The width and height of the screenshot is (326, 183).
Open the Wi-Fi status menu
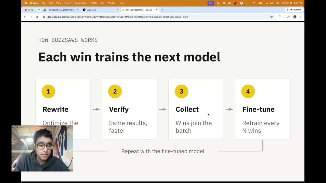click(x=254, y=3)
